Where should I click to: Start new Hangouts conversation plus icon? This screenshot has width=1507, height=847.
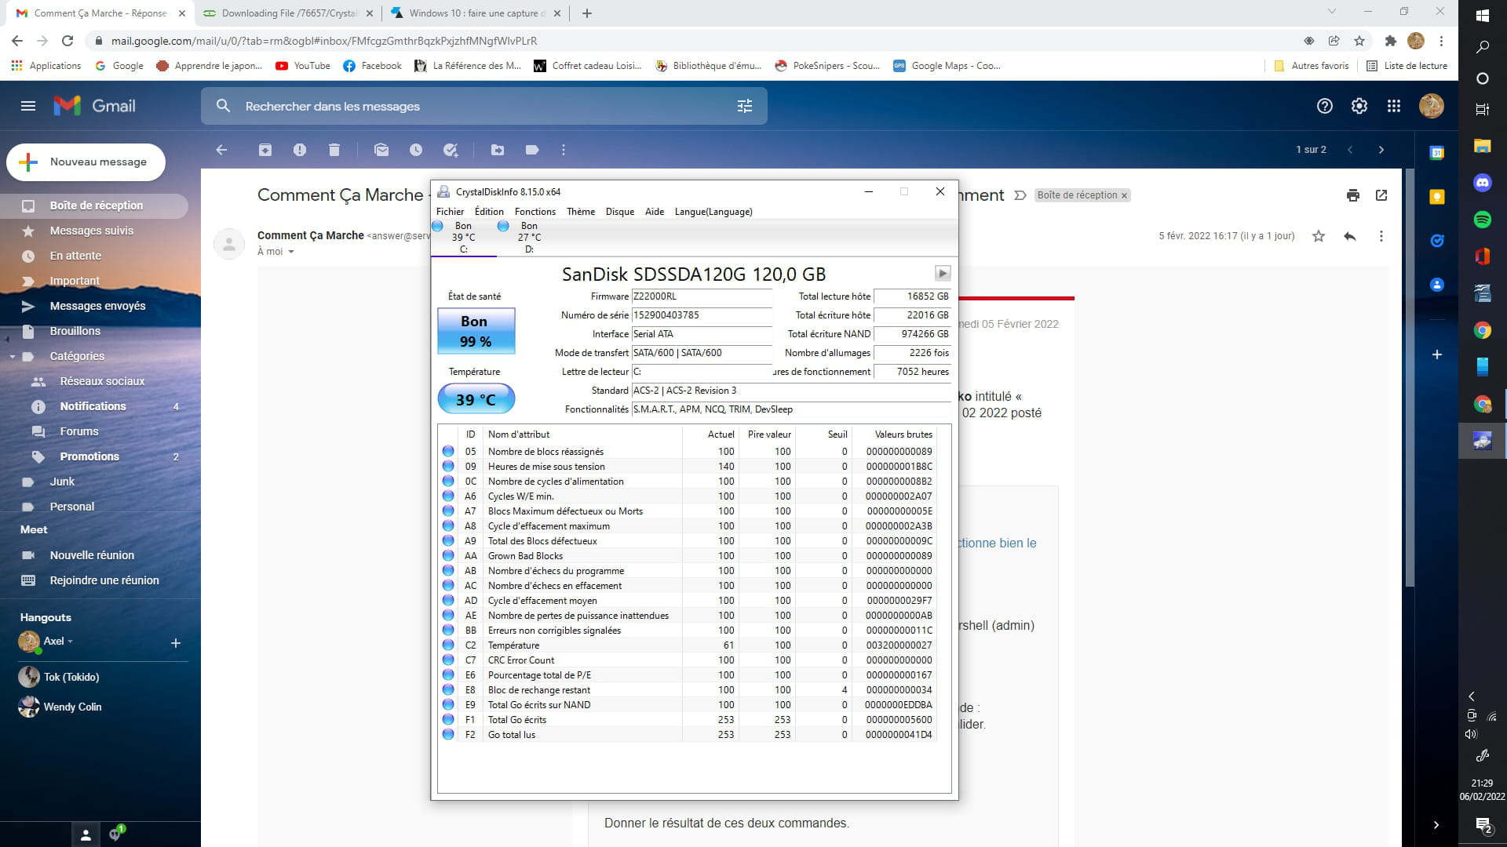[176, 643]
